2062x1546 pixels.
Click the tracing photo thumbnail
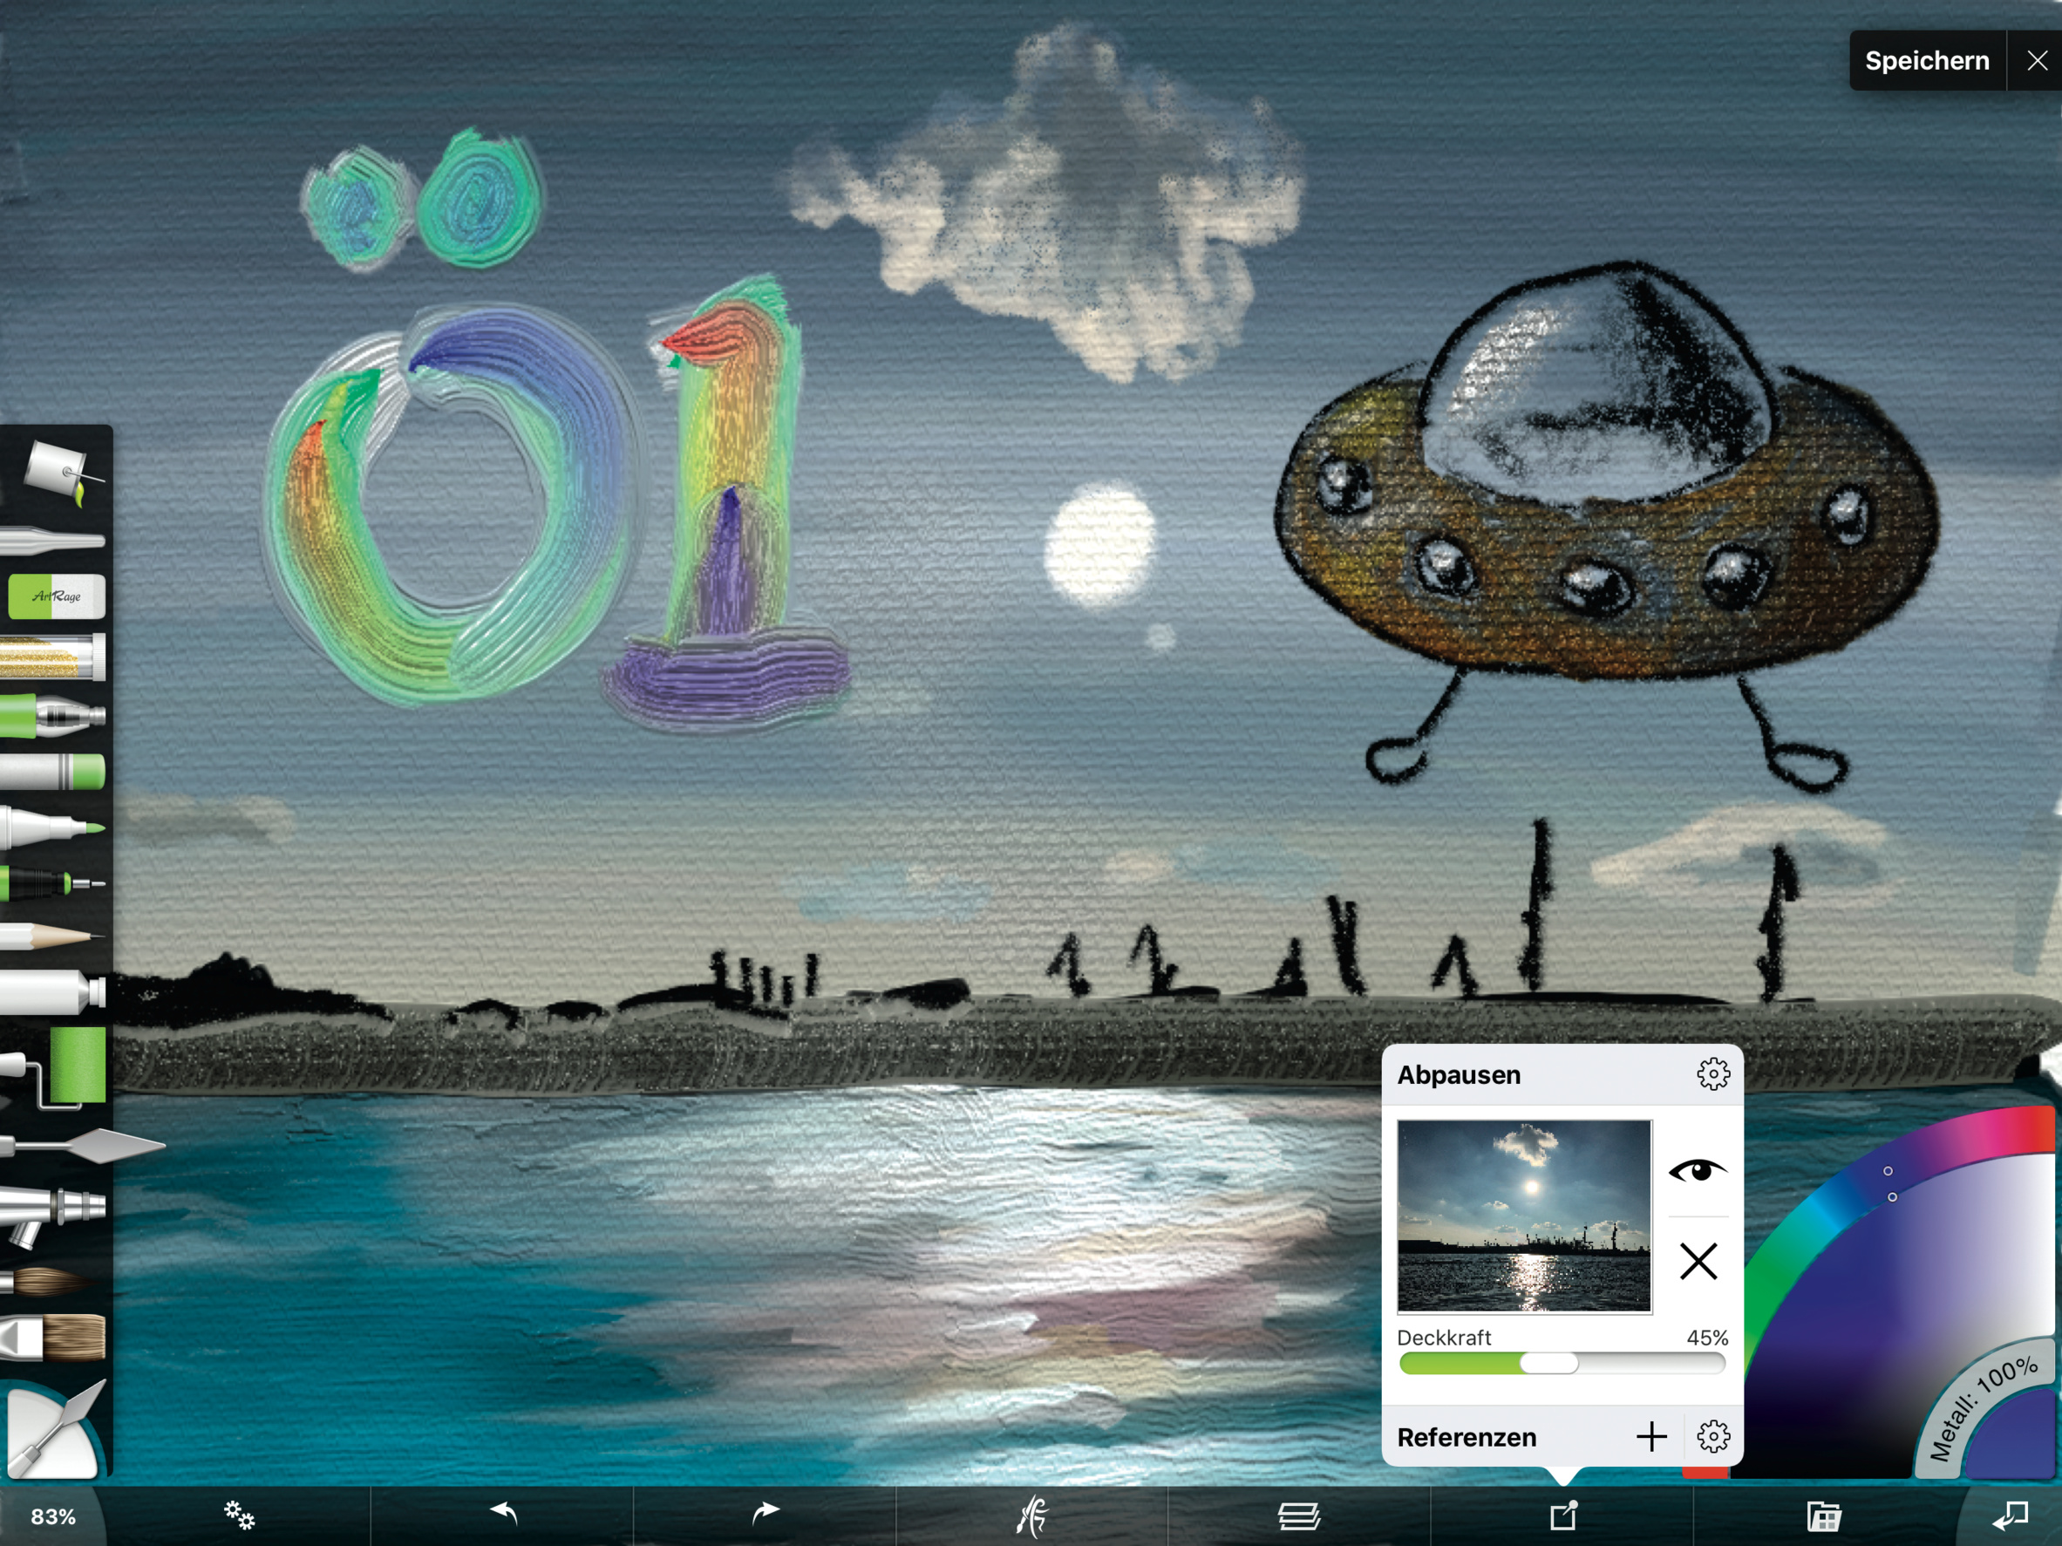1524,1216
